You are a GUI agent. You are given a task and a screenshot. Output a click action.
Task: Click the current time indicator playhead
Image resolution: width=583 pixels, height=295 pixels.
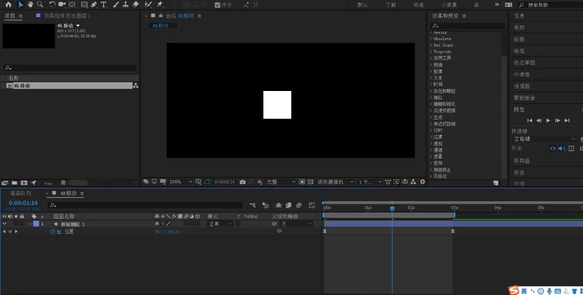click(x=392, y=209)
